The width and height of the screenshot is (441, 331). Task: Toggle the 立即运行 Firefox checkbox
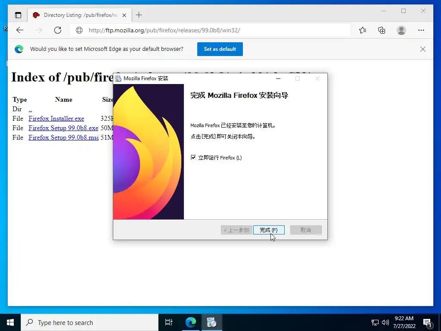coord(193,157)
